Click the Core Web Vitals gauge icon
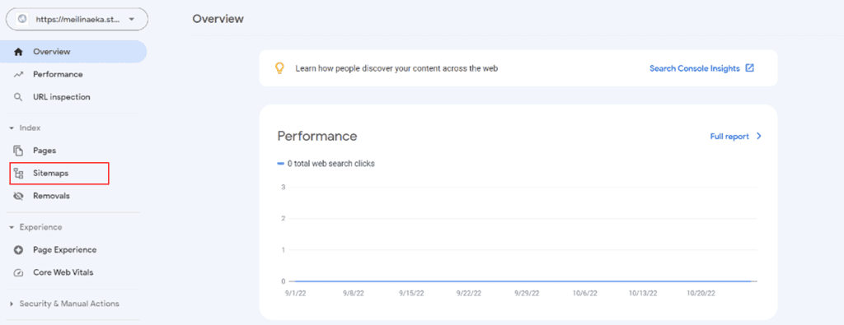The image size is (844, 325). tap(19, 273)
